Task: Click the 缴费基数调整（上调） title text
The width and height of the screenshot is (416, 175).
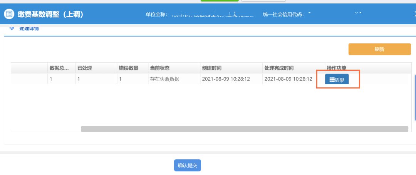Action: pyautogui.click(x=51, y=14)
